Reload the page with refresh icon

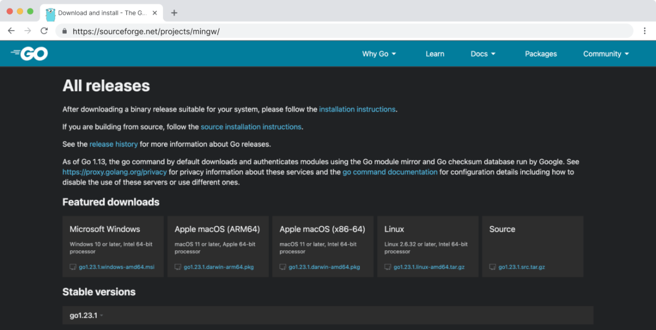pyautogui.click(x=45, y=31)
